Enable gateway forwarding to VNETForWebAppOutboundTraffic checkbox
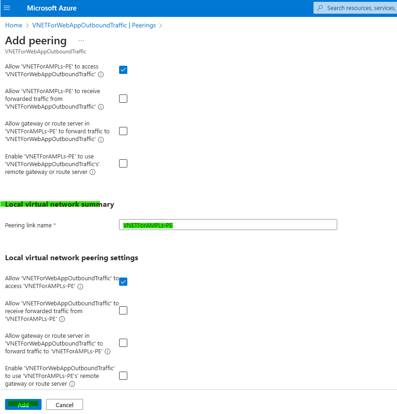 (x=123, y=131)
